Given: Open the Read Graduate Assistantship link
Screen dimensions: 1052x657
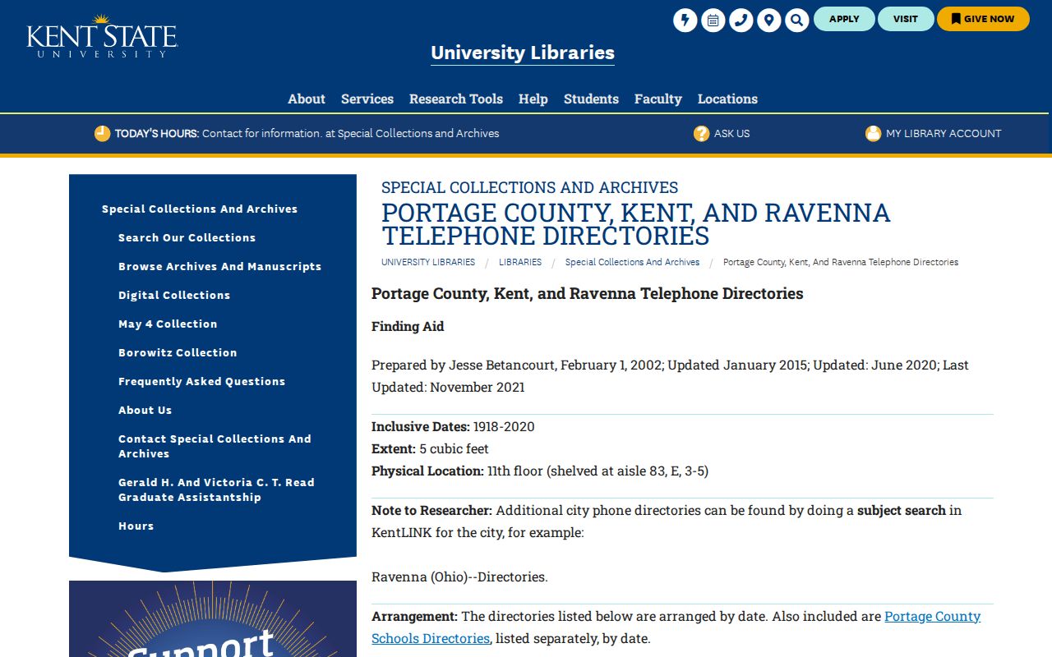Looking at the screenshot, I should click(x=217, y=489).
